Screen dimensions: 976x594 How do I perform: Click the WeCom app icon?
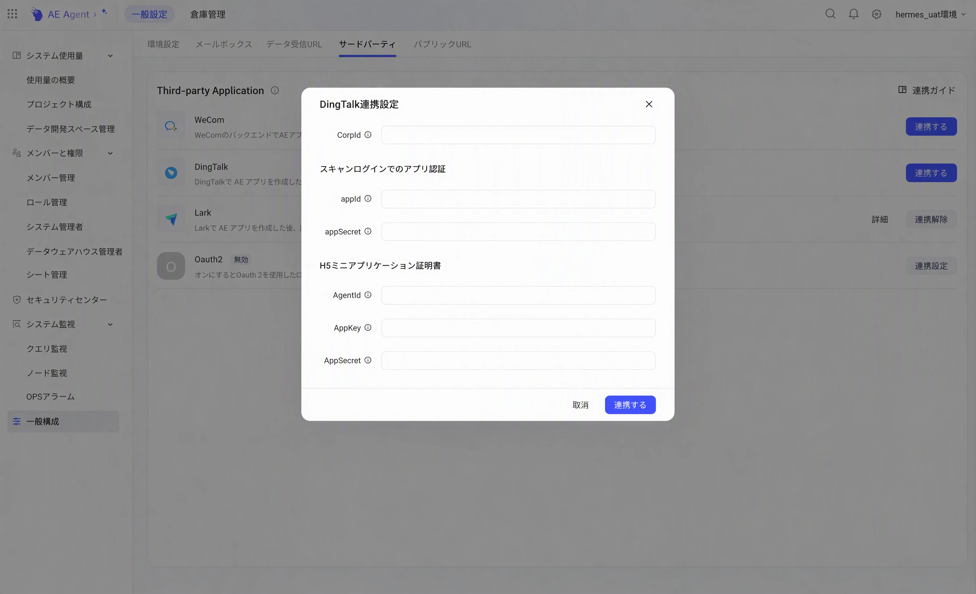coord(171,126)
